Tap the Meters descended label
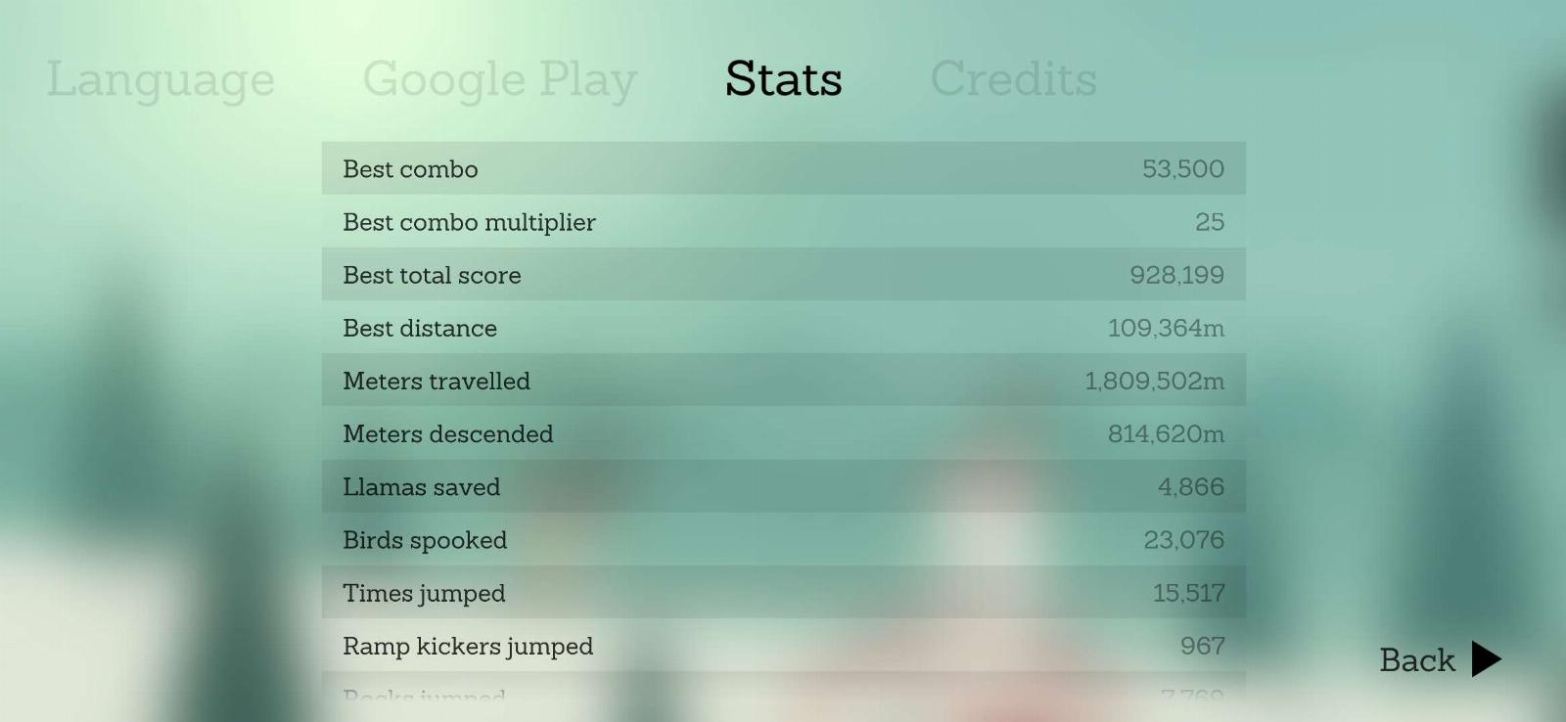Viewport: 1566px width, 722px height. (x=447, y=433)
